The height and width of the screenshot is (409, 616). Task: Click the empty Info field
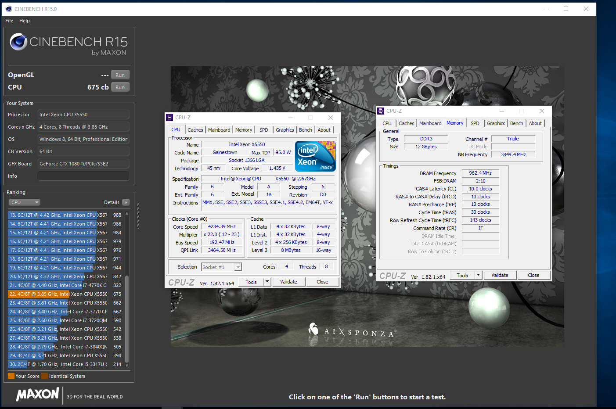pyautogui.click(x=83, y=176)
